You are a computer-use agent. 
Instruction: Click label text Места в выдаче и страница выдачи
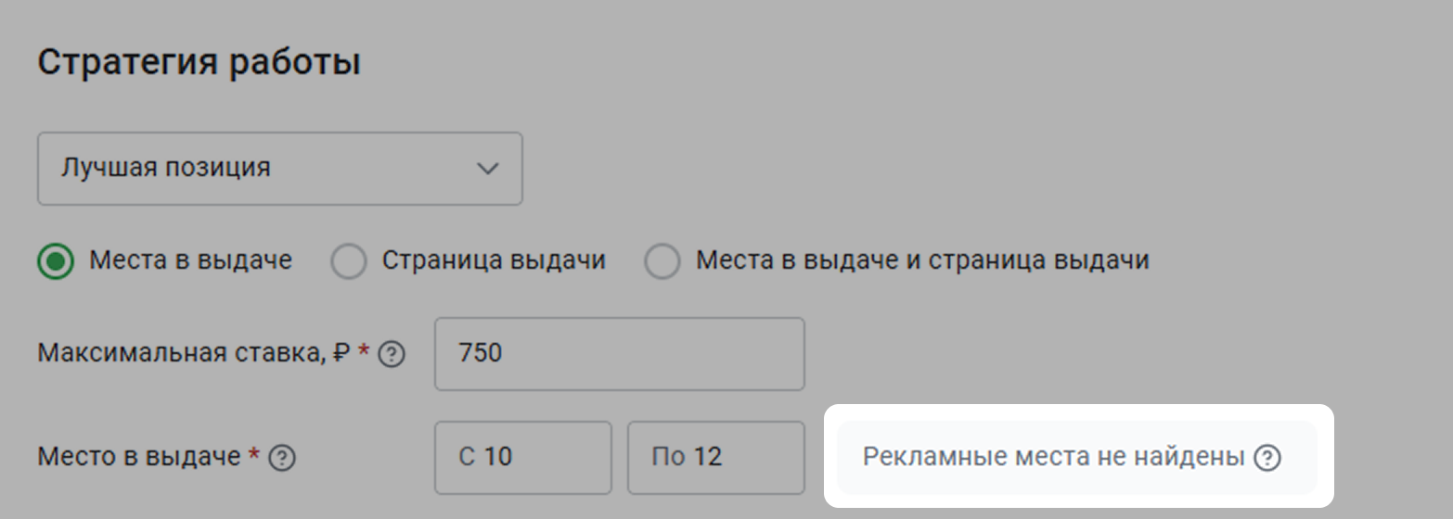point(922,261)
